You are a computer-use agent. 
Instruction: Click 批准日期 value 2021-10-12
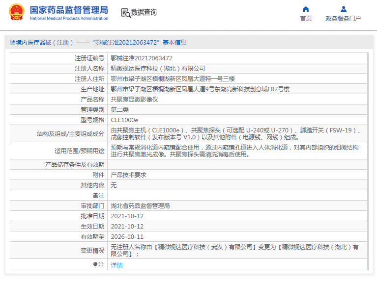tap(127, 216)
